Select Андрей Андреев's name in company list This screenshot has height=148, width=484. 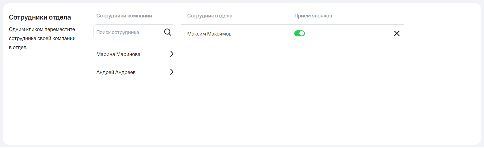(116, 72)
